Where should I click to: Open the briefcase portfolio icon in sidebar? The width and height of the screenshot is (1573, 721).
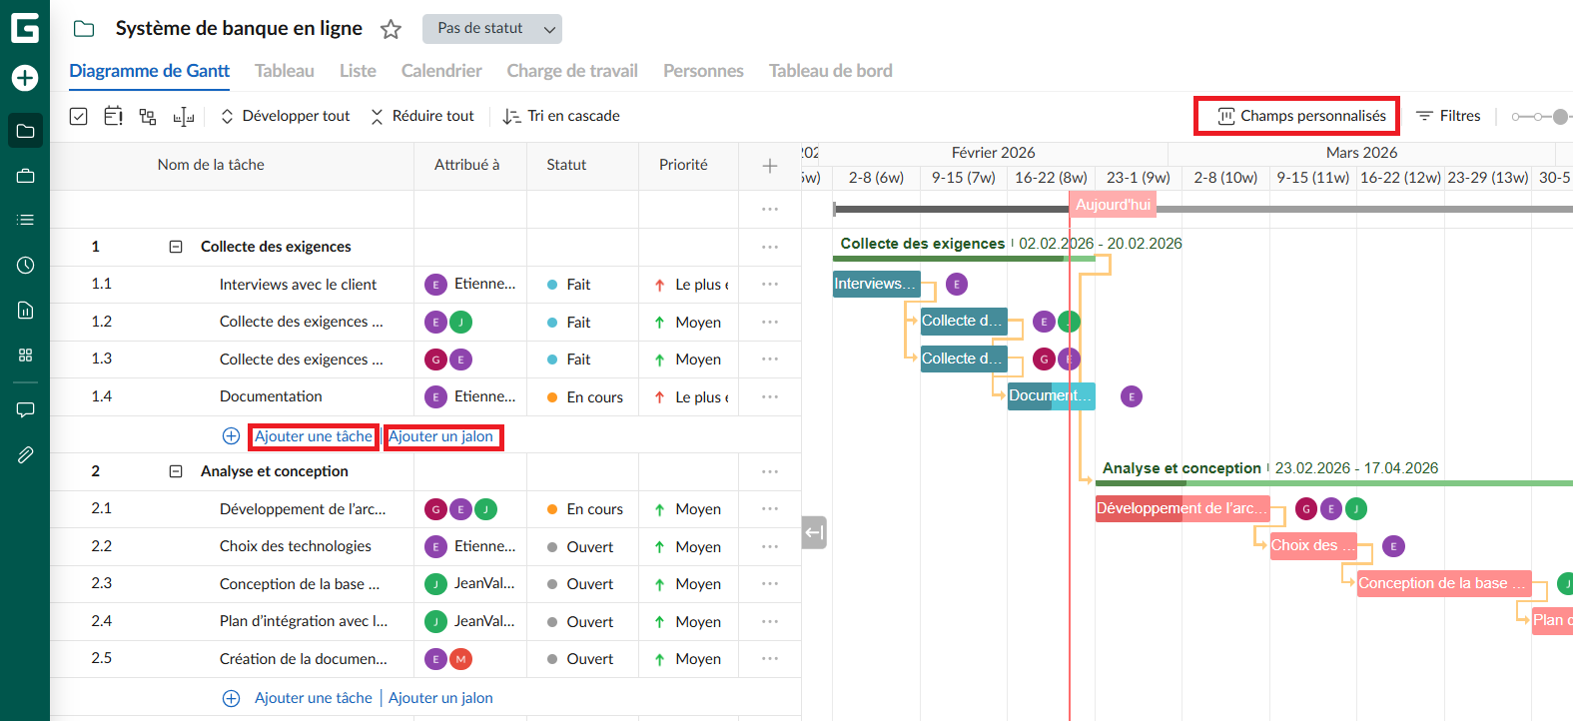click(25, 176)
